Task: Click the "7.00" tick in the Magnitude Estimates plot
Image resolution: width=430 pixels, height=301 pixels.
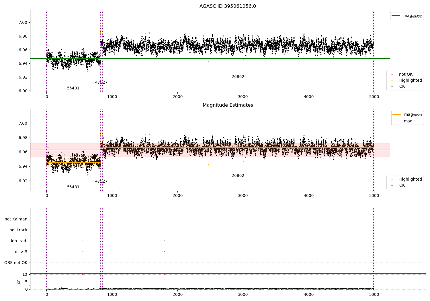Action: click(23, 124)
